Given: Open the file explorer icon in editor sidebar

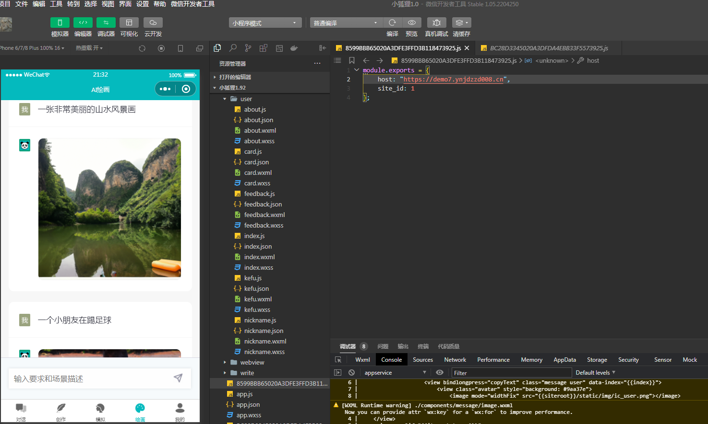Looking at the screenshot, I should [217, 48].
